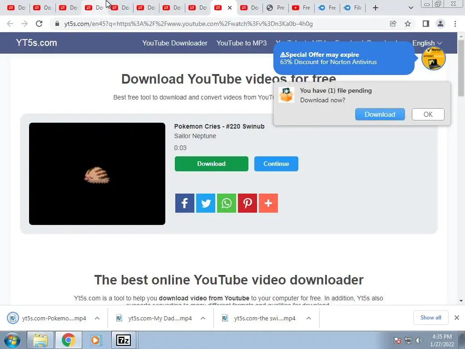Open media player from taskbar
Image resolution: width=465 pixels, height=349 pixels.
click(95, 340)
